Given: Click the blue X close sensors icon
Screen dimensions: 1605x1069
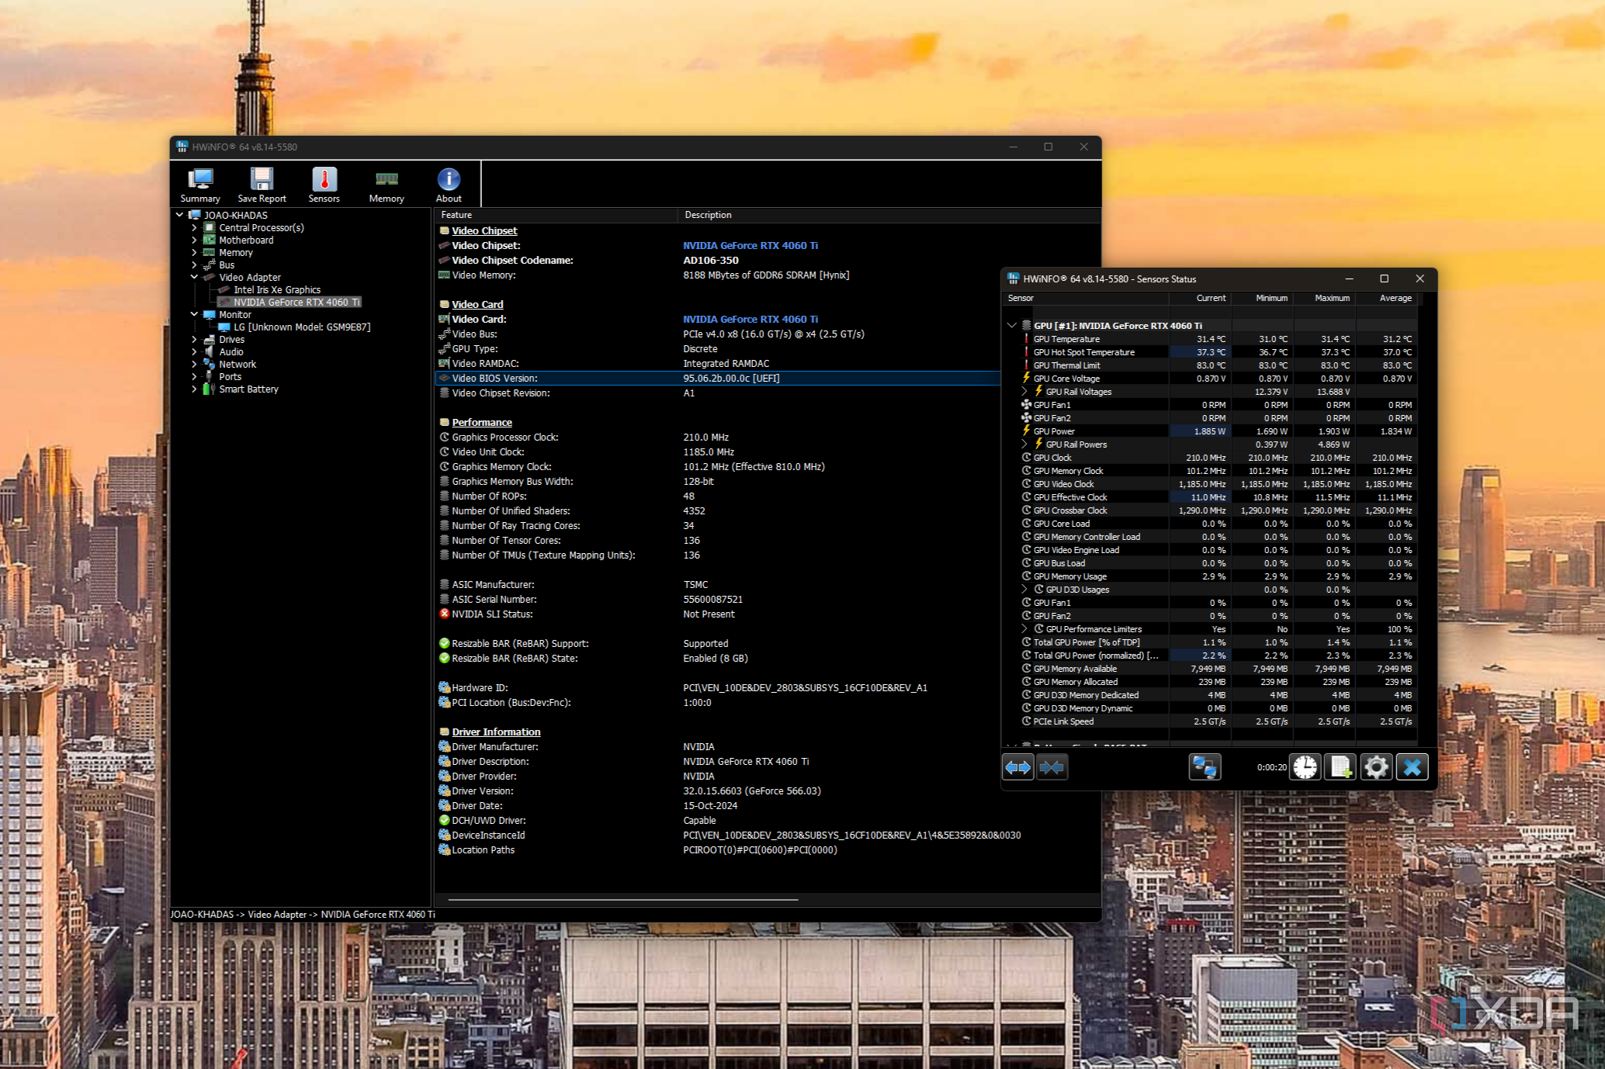Looking at the screenshot, I should click(x=1412, y=767).
